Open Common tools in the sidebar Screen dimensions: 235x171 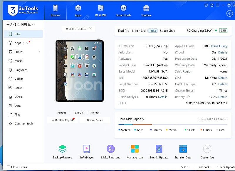point(23,123)
